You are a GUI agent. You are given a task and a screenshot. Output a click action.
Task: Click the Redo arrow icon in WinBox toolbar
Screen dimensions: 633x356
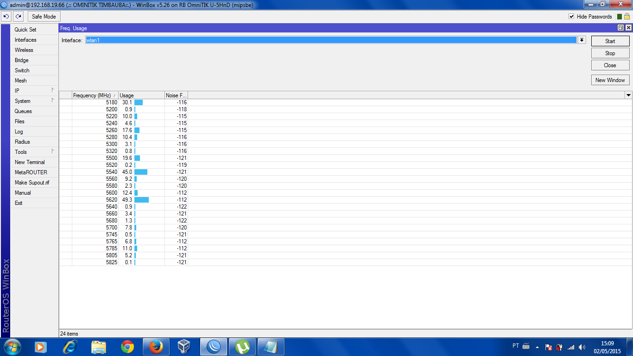pyautogui.click(x=18, y=16)
